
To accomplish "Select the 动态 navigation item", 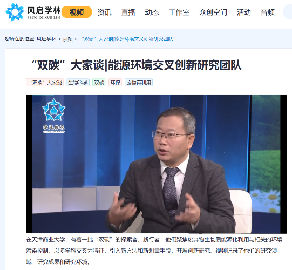I will point(152,12).
